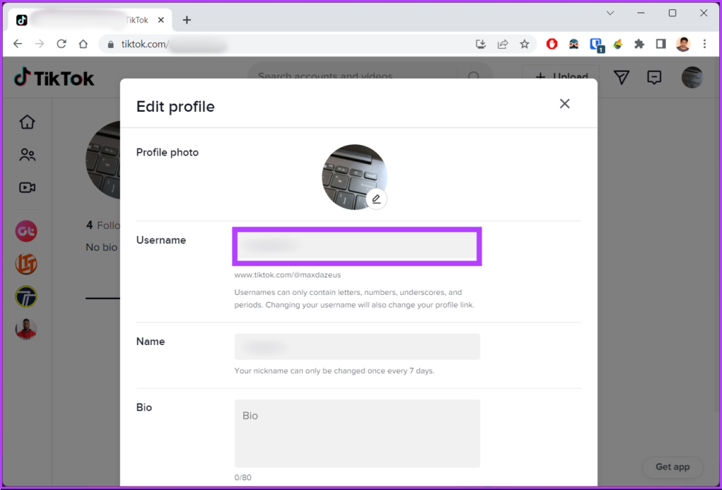722x490 pixels.
Task: Open the Messages paper plane icon
Action: pos(621,77)
